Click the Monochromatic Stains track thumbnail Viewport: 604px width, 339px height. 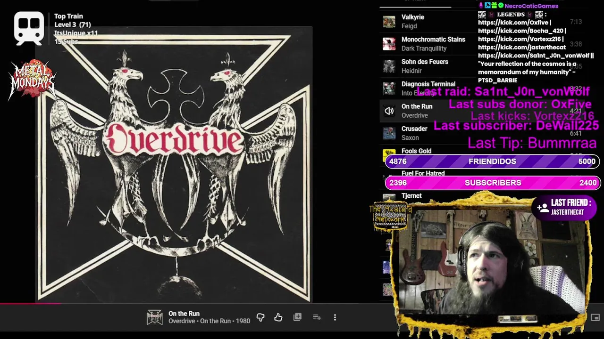(389, 44)
